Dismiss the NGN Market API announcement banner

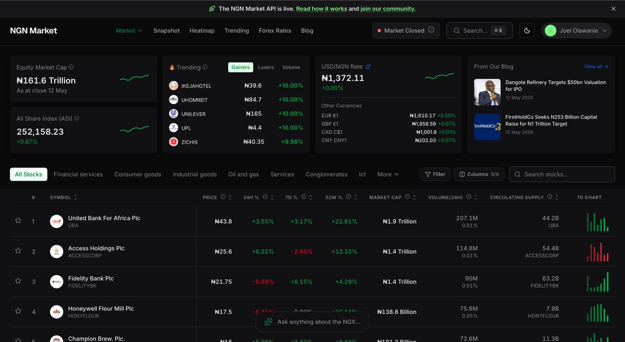(613, 9)
